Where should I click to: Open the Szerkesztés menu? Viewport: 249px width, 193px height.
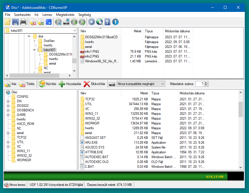(22, 15)
